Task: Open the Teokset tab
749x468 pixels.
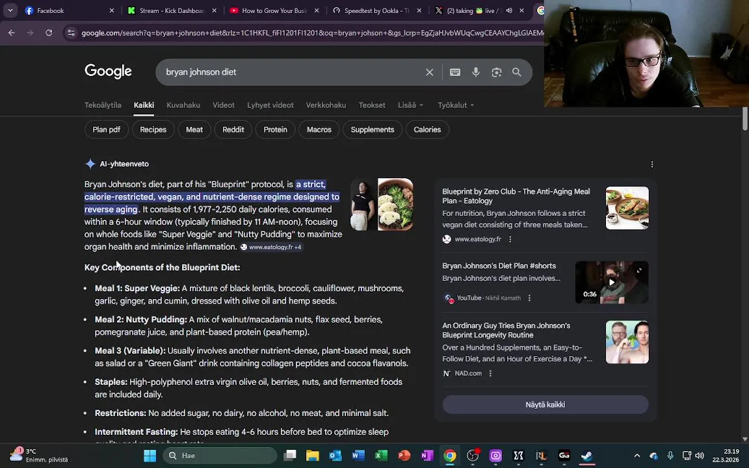Action: 372,105
